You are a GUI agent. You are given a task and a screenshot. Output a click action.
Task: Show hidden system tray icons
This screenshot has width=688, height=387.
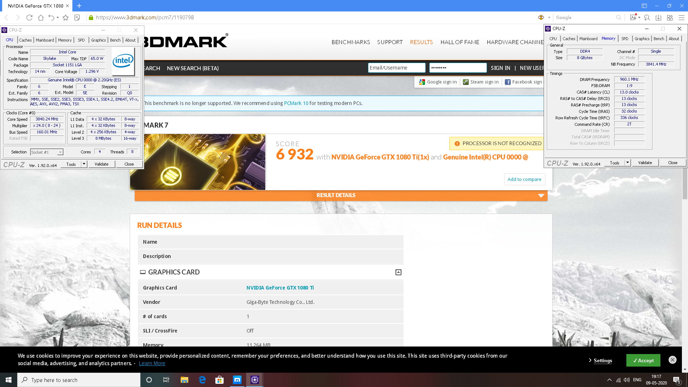click(609, 380)
